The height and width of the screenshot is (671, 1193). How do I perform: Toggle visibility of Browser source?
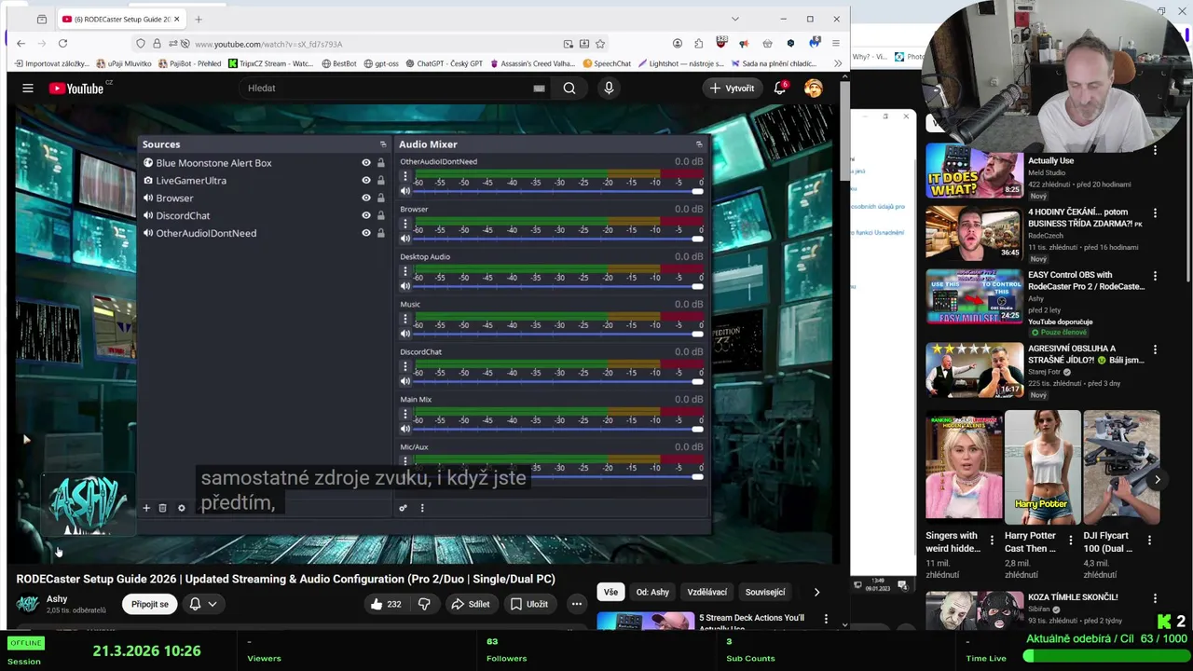click(366, 198)
